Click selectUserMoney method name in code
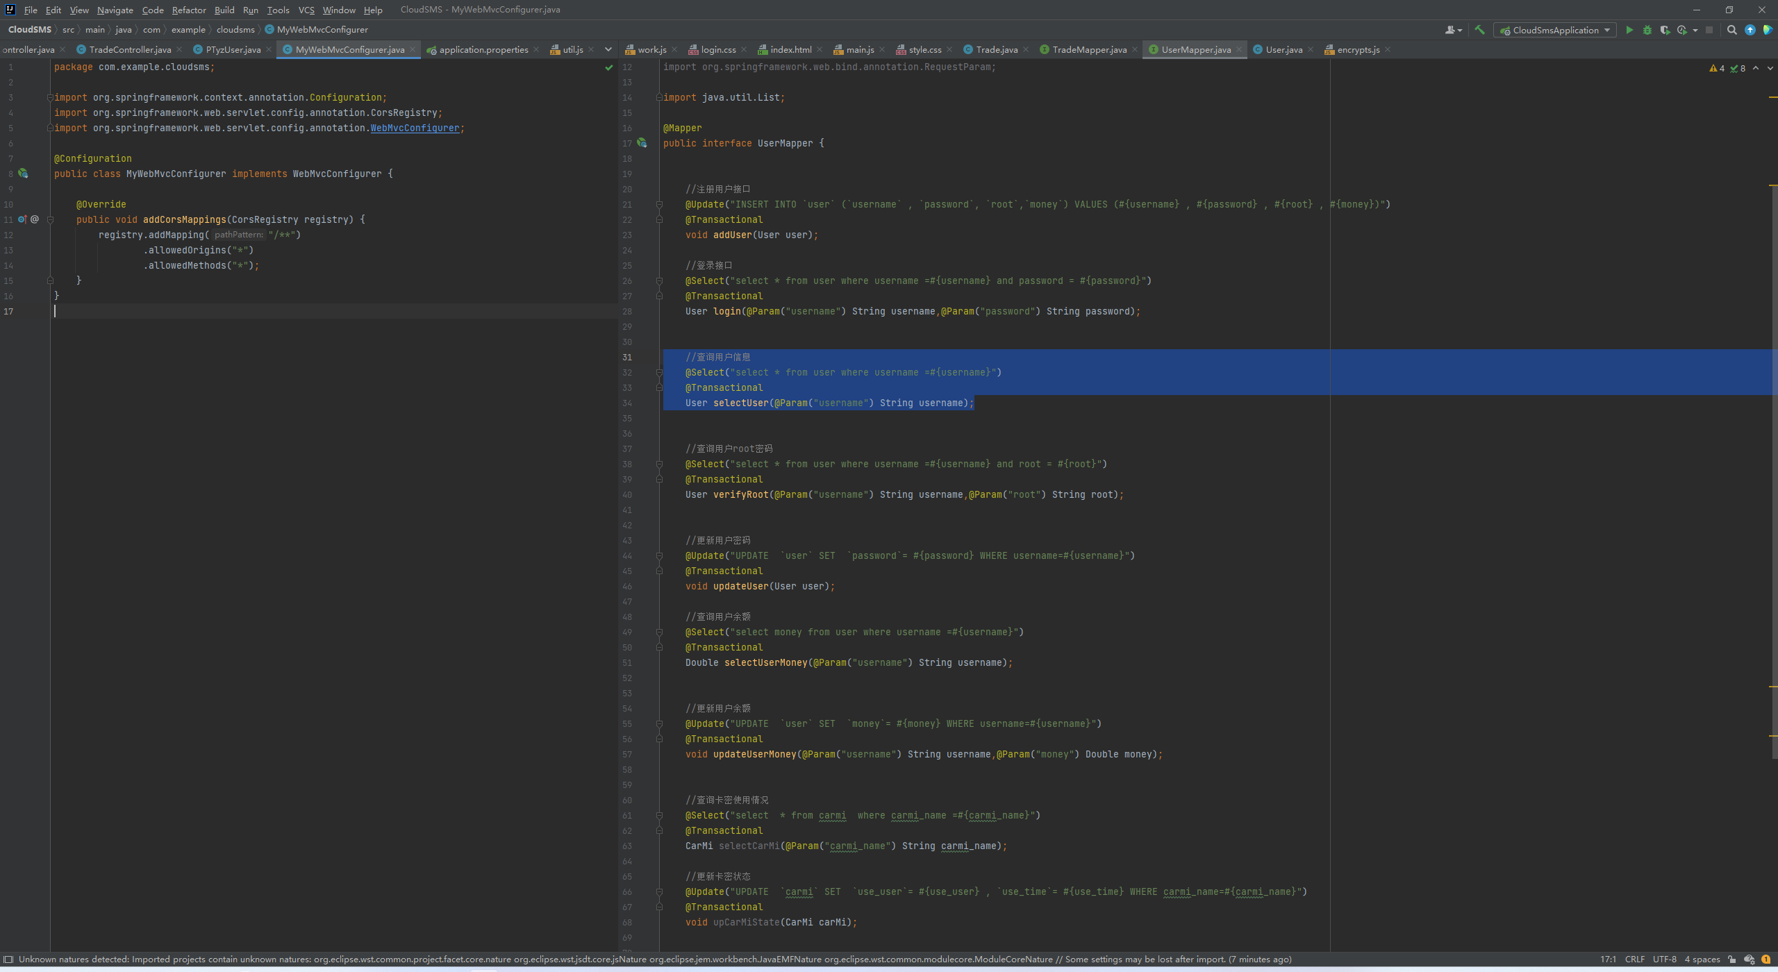Viewport: 1778px width, 972px height. [766, 662]
